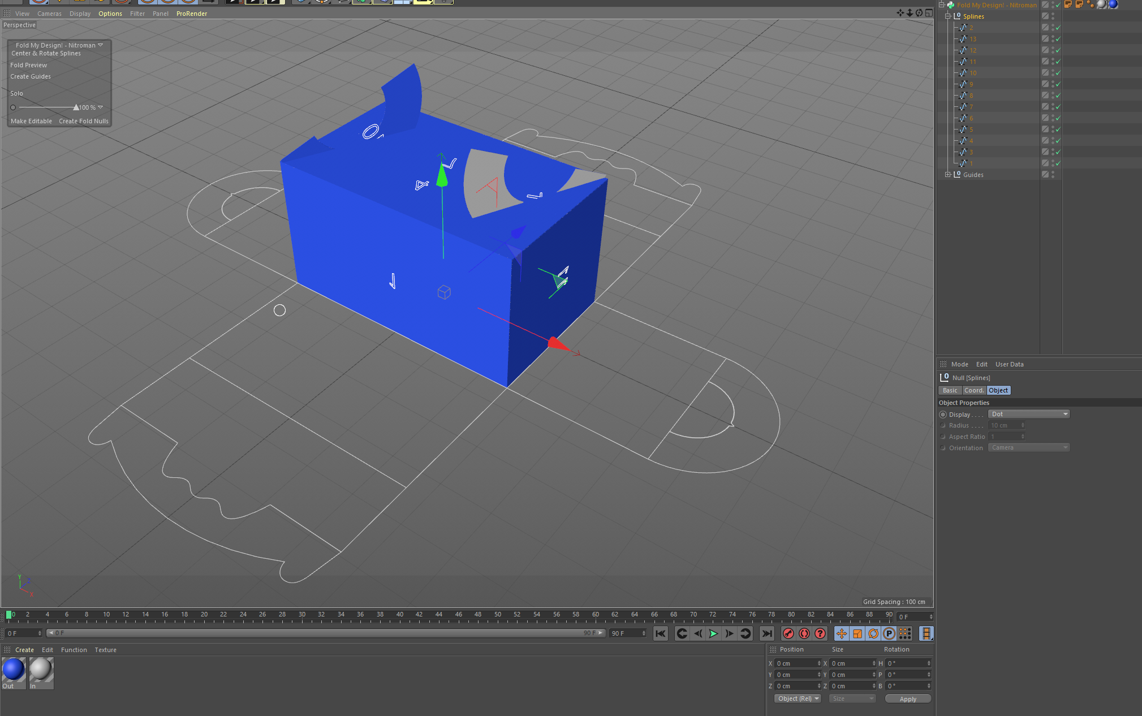
Task: Open the Fold My Design HUD dropdown arrow
Action: (x=101, y=45)
